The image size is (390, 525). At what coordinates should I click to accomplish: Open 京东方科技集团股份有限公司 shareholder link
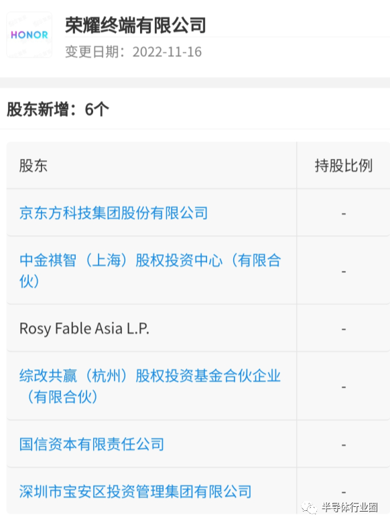[x=113, y=213]
